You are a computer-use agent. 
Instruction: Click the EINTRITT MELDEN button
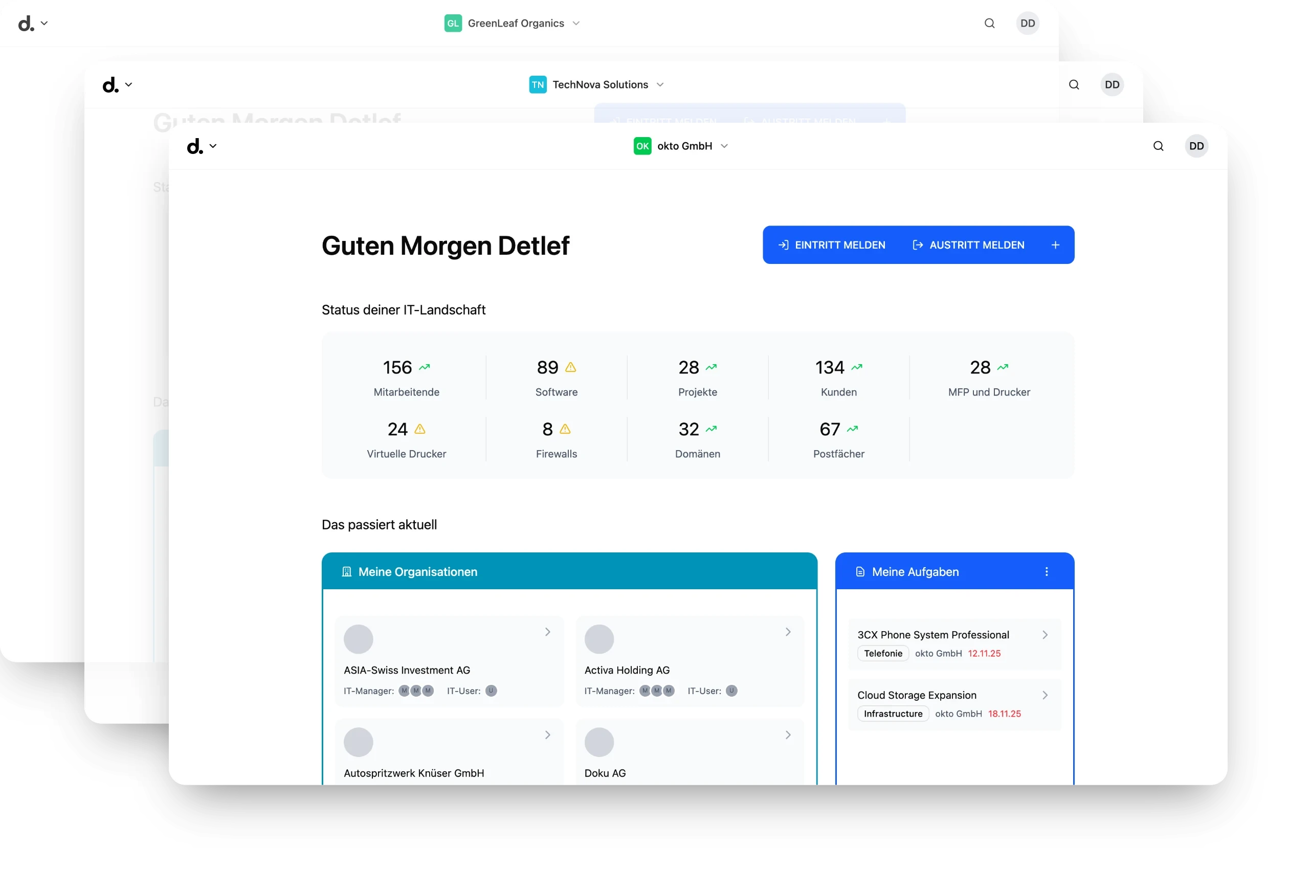tap(831, 245)
